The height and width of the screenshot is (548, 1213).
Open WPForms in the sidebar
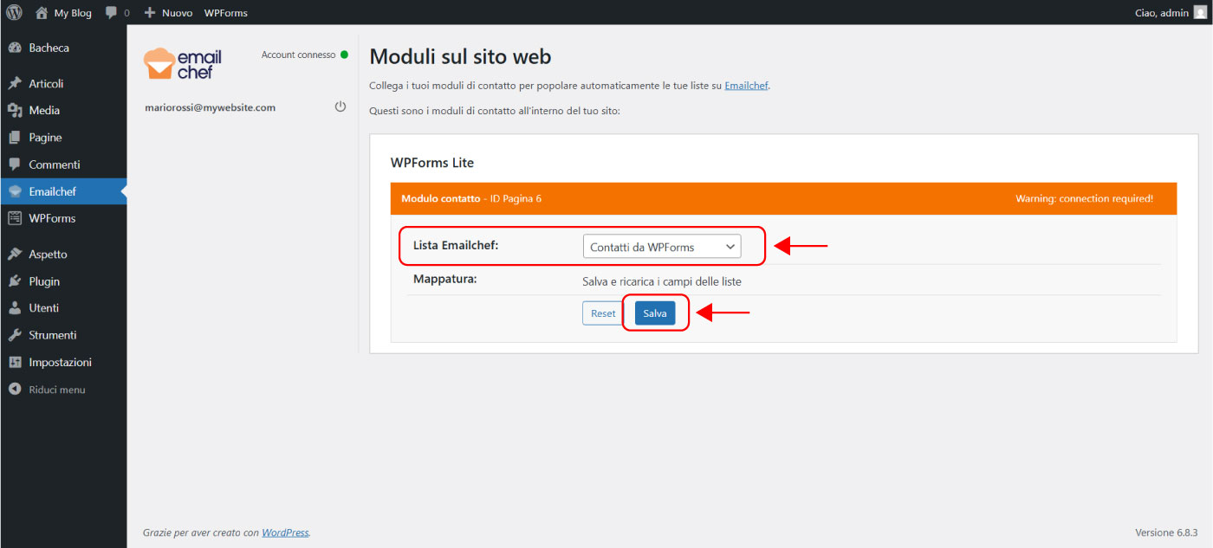tap(52, 218)
